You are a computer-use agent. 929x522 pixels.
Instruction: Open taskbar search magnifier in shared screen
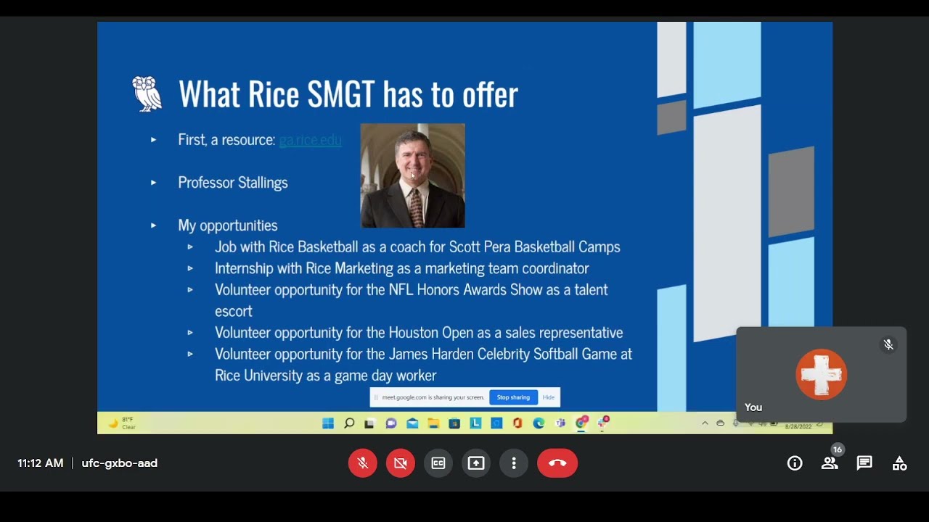349,423
